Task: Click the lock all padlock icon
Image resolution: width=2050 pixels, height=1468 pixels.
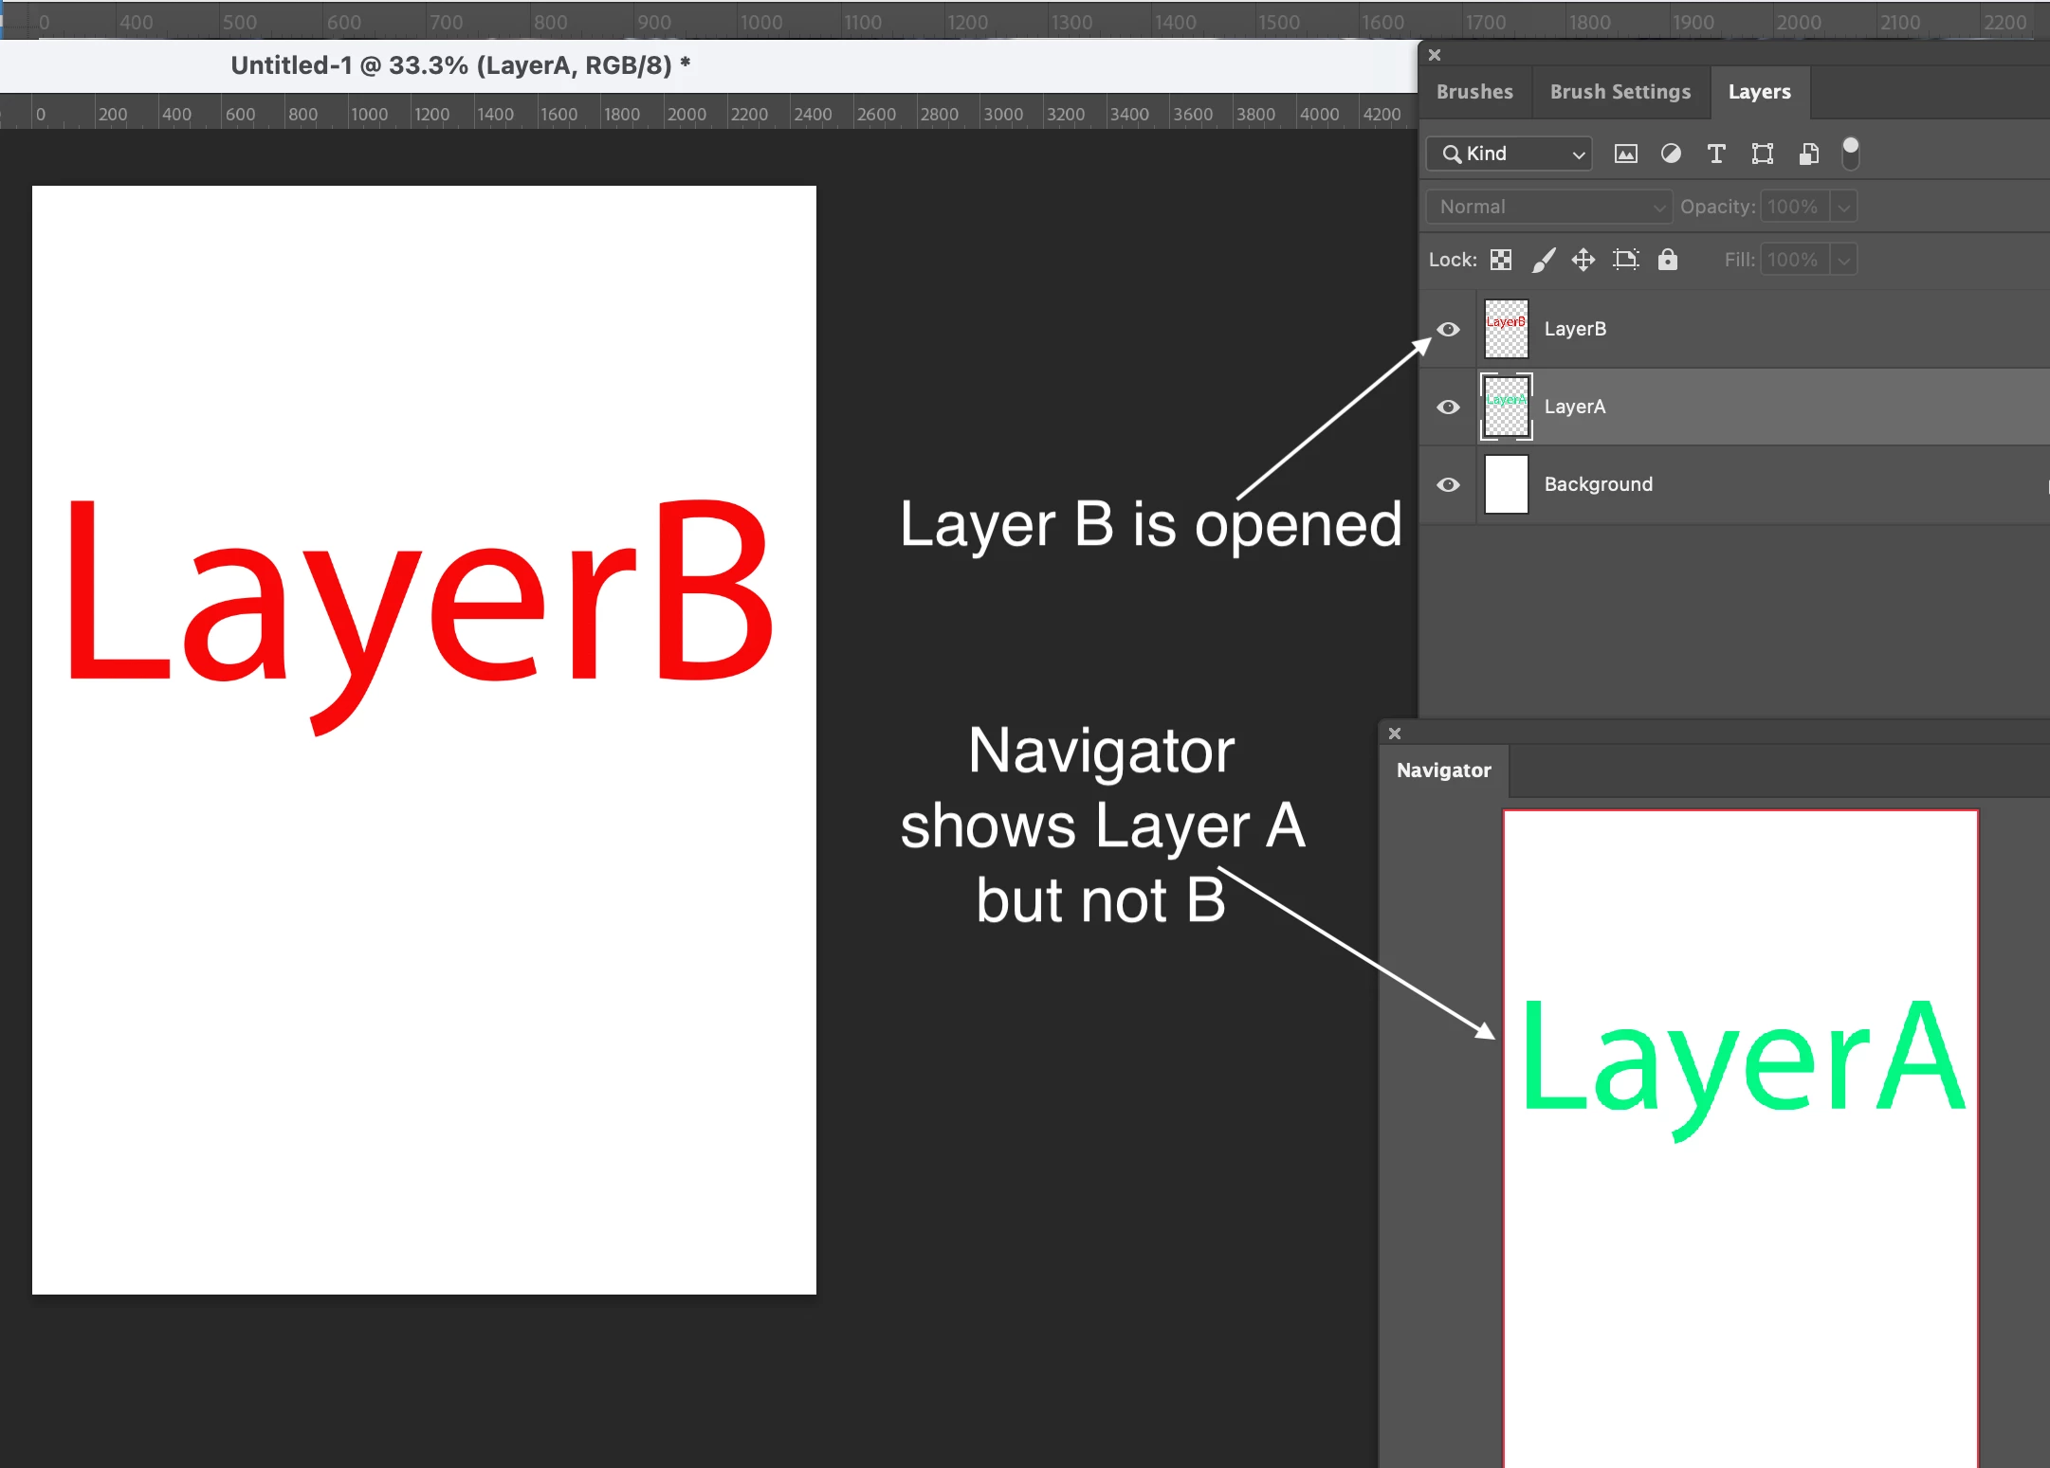Action: pyautogui.click(x=1668, y=260)
